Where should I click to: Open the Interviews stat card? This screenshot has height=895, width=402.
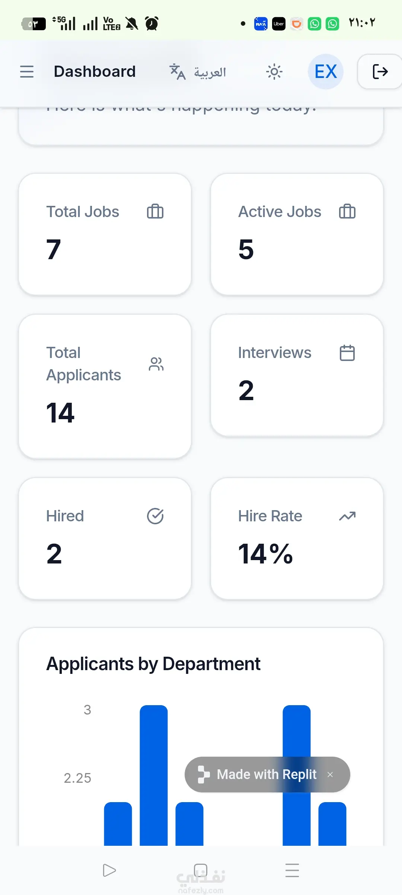point(297,375)
